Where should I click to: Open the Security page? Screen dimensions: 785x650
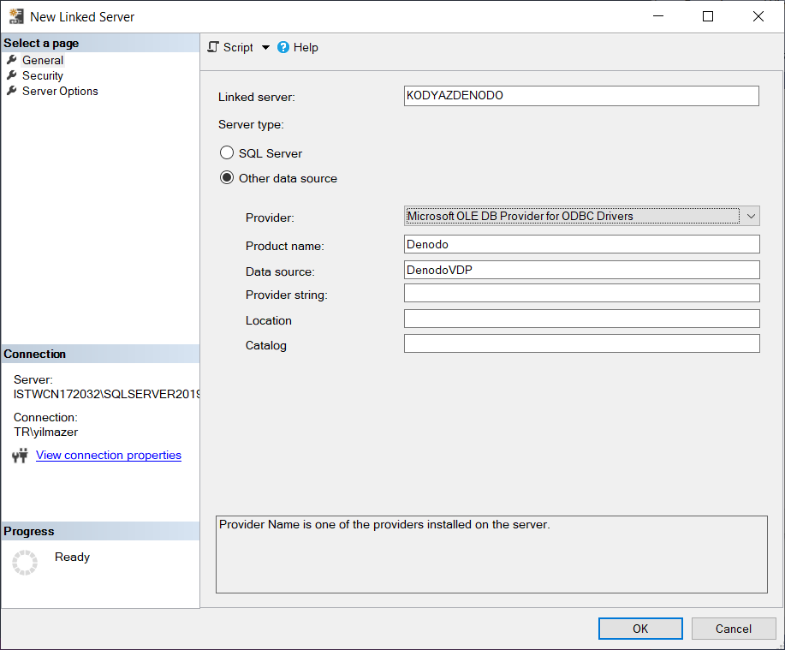[x=43, y=75]
